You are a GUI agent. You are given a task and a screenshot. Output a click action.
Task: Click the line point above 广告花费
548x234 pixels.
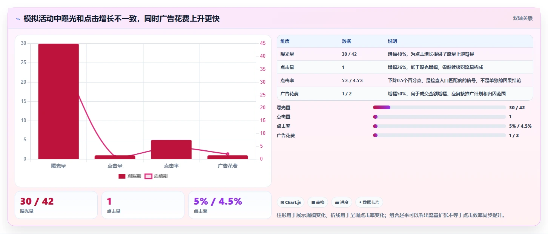click(228, 154)
